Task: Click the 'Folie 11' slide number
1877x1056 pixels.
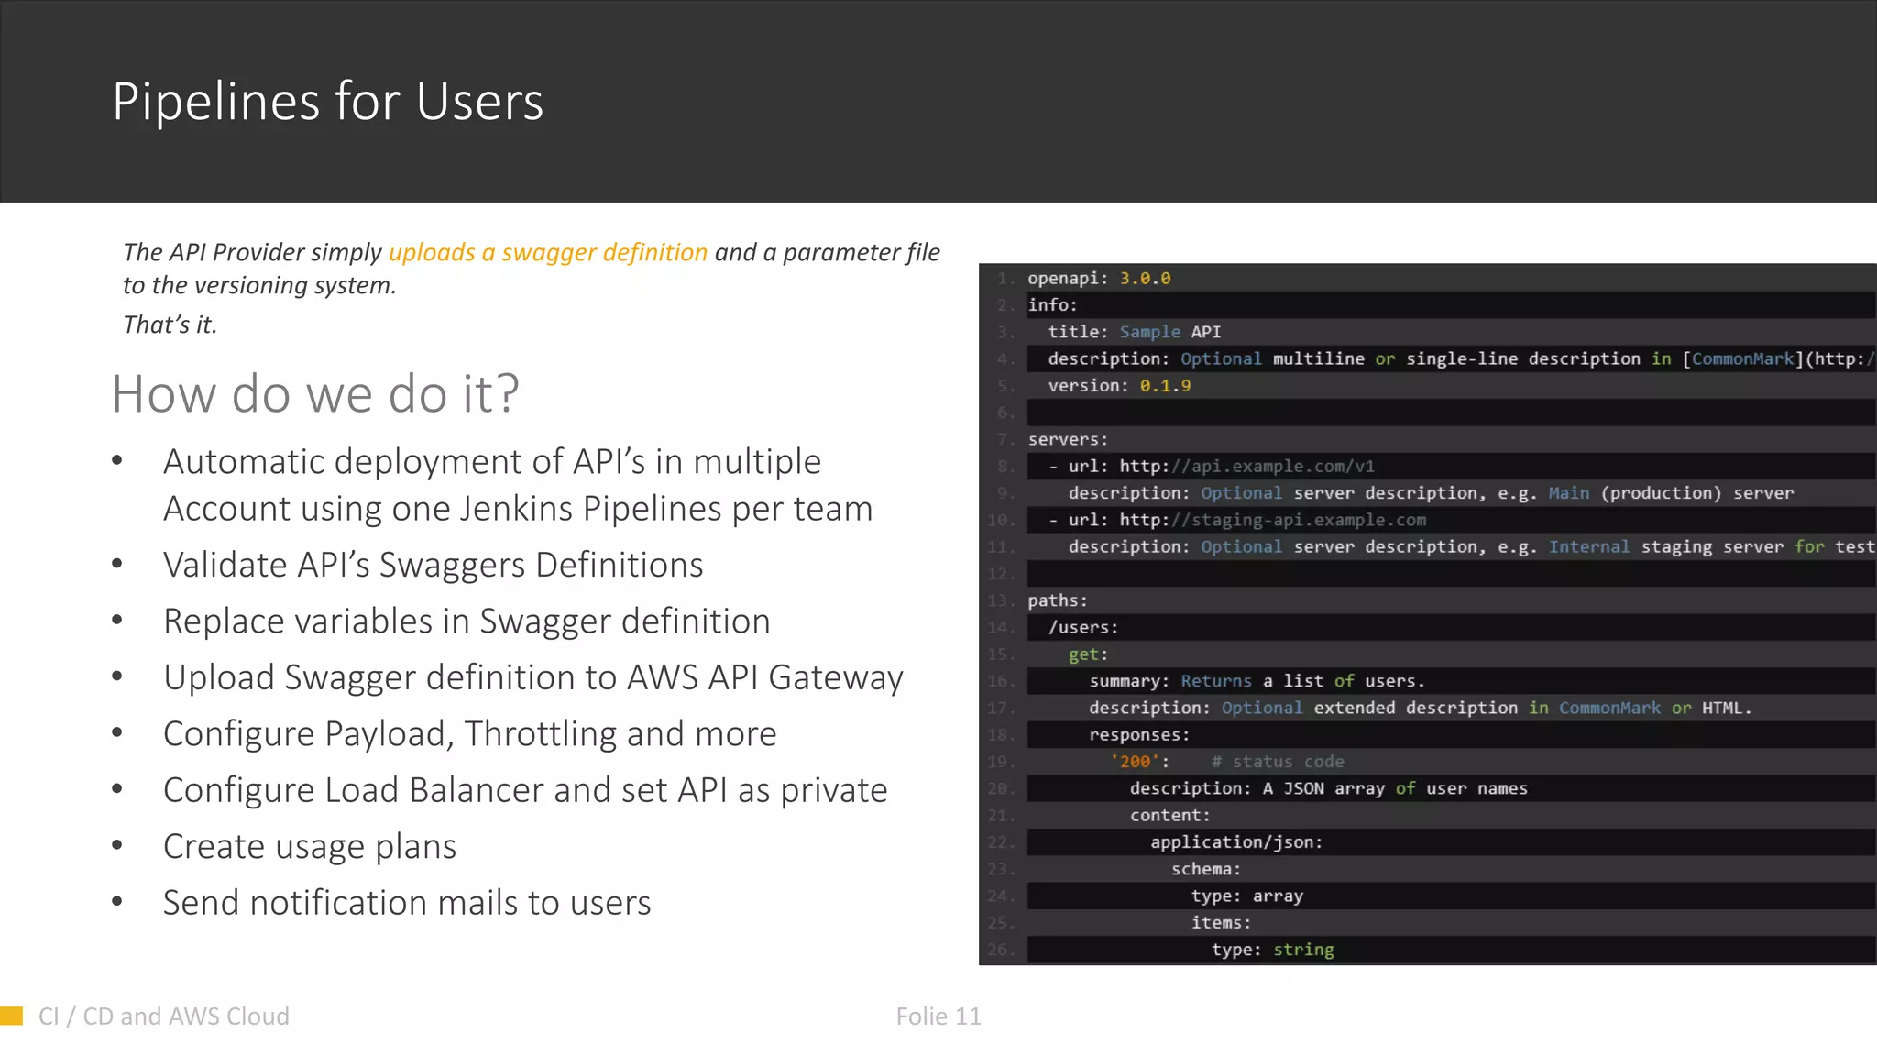Action: coord(938,1017)
